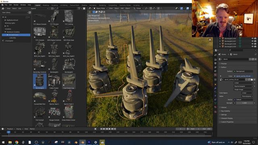Select the Gauge Console asset thumbnail
The image size is (258, 145).
click(54, 113)
